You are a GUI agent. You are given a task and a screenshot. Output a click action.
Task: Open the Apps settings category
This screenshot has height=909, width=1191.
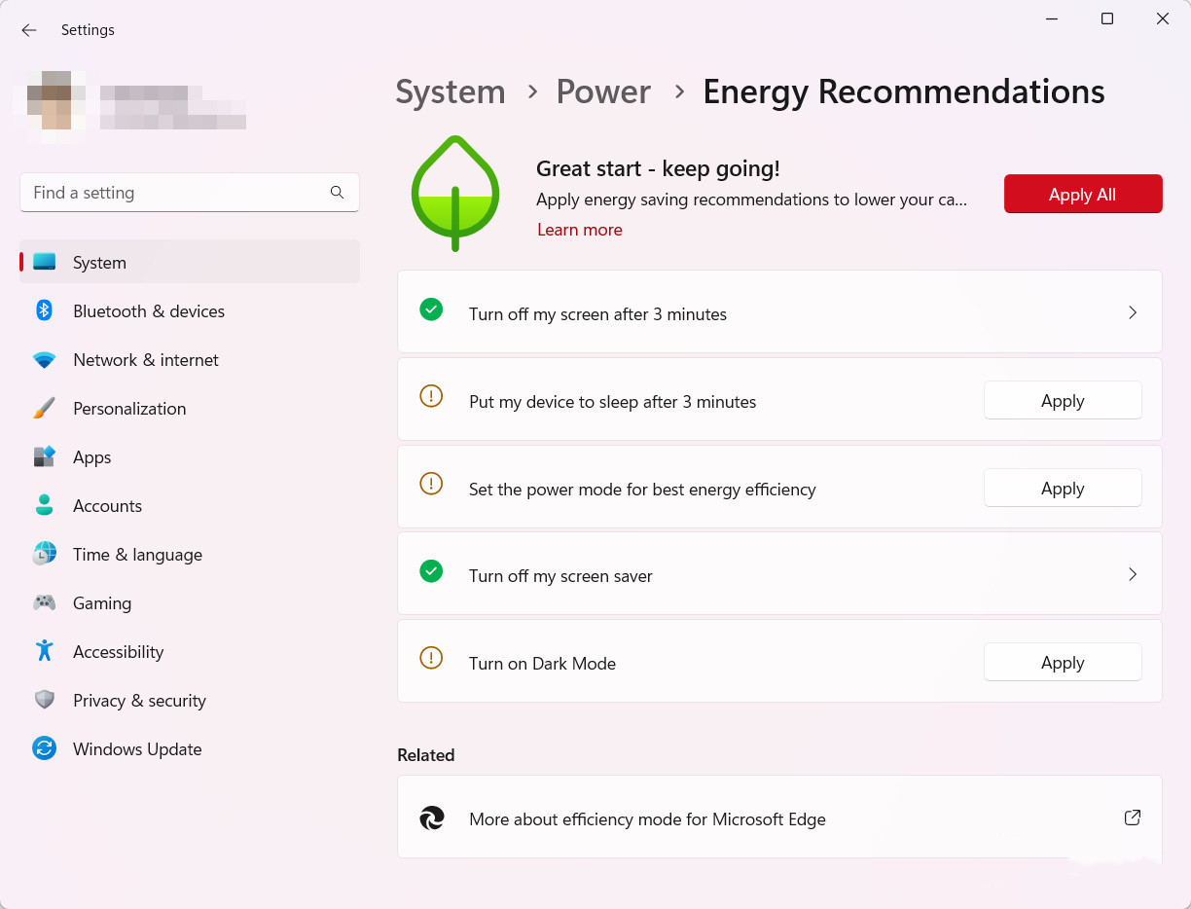click(x=92, y=457)
